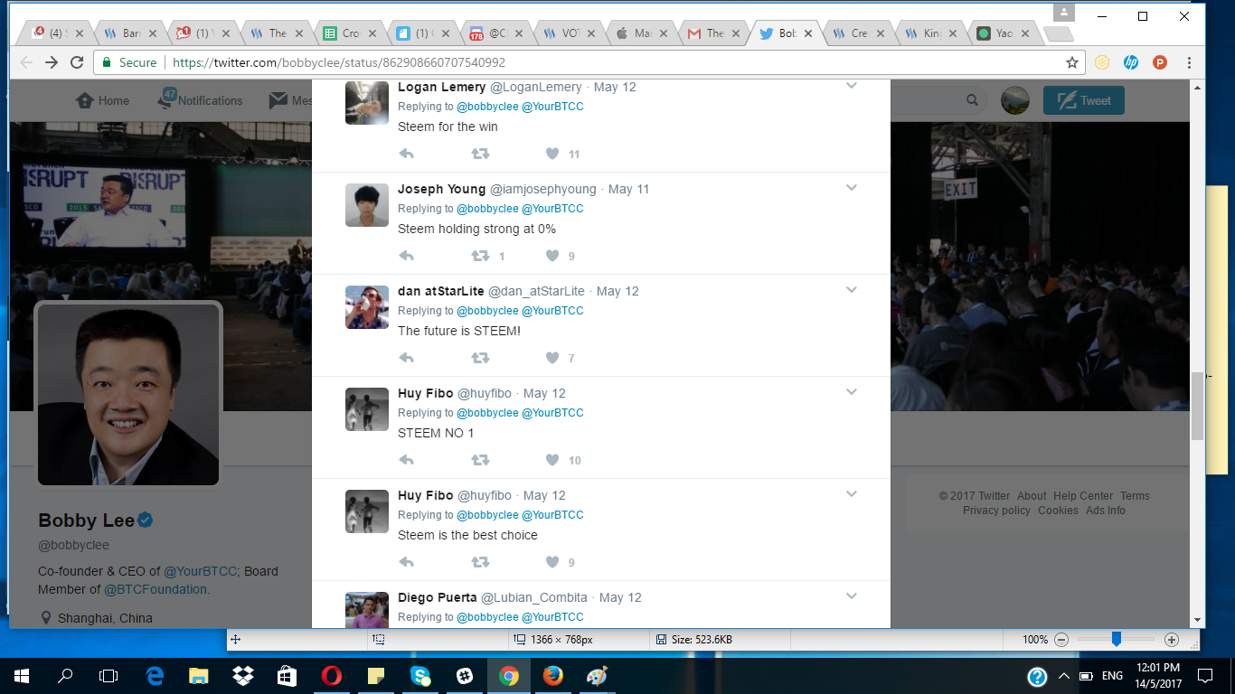Like 'Steem is the best choice' tweet
The width and height of the screenshot is (1235, 694).
click(552, 562)
